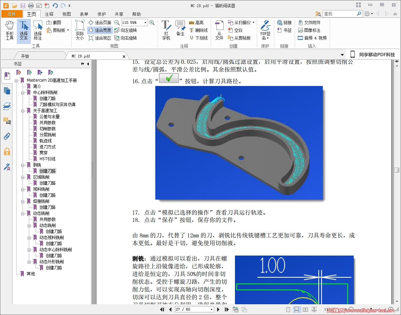This screenshot has height=315, width=401.
Task: Zoom in with the plus magnifier
Action: point(152,22)
